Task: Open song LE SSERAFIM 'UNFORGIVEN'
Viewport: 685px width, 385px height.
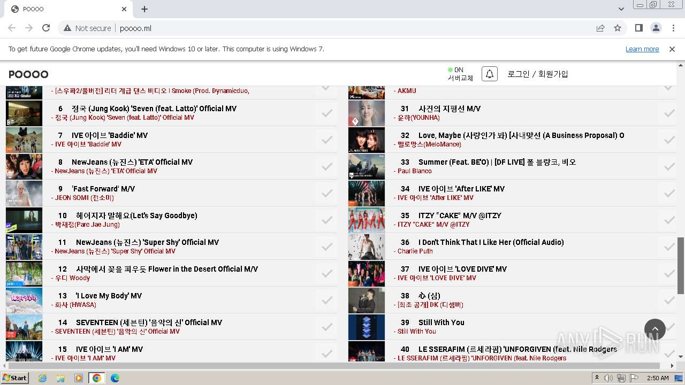Action: (x=517, y=349)
